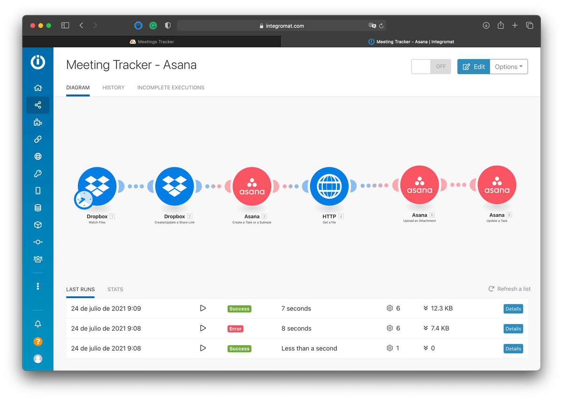Viewport: 563px width, 400px height.
Task: Toggle the scenario ON/OFF switch
Action: pos(431,67)
